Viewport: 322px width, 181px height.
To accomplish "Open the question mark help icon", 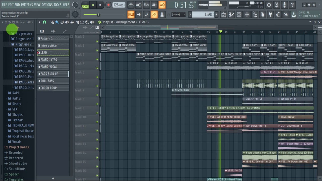I will [x=292, y=5].
